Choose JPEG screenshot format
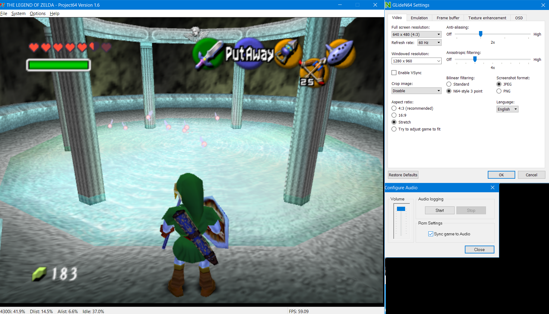This screenshot has width=549, height=314. (499, 84)
